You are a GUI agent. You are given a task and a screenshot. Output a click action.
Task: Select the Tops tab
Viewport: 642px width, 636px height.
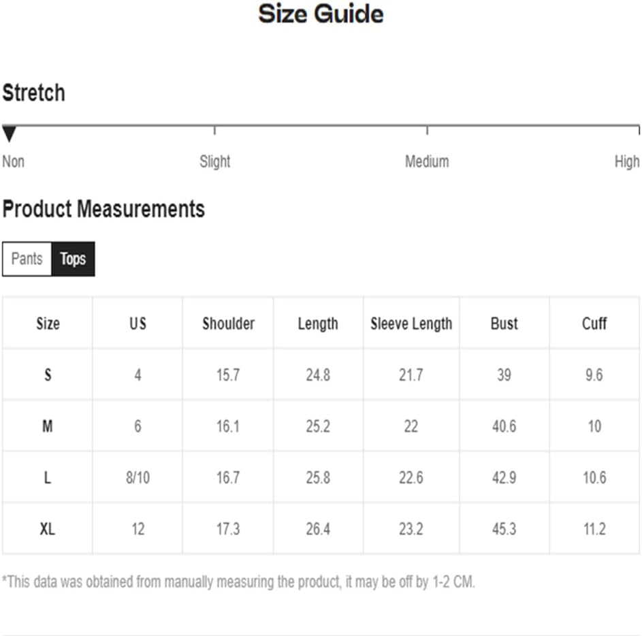pos(74,259)
